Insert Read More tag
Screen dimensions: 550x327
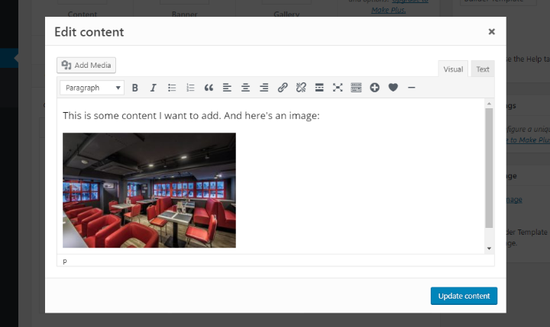pos(319,88)
